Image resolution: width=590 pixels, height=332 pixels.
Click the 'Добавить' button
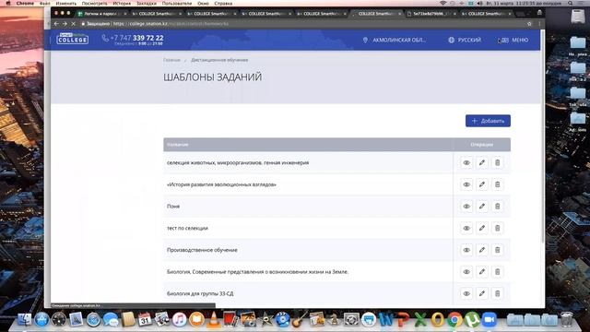[x=488, y=121]
